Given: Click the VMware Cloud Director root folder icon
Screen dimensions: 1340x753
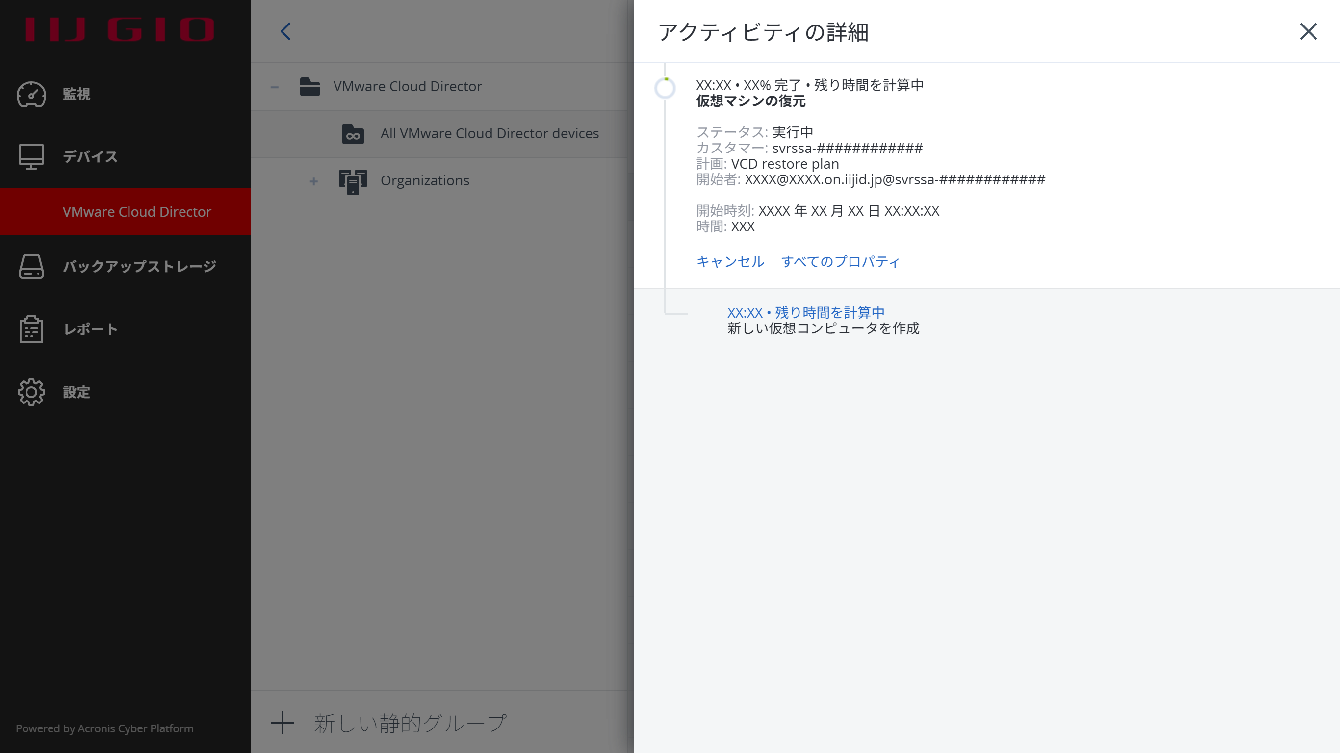Looking at the screenshot, I should coord(309,86).
